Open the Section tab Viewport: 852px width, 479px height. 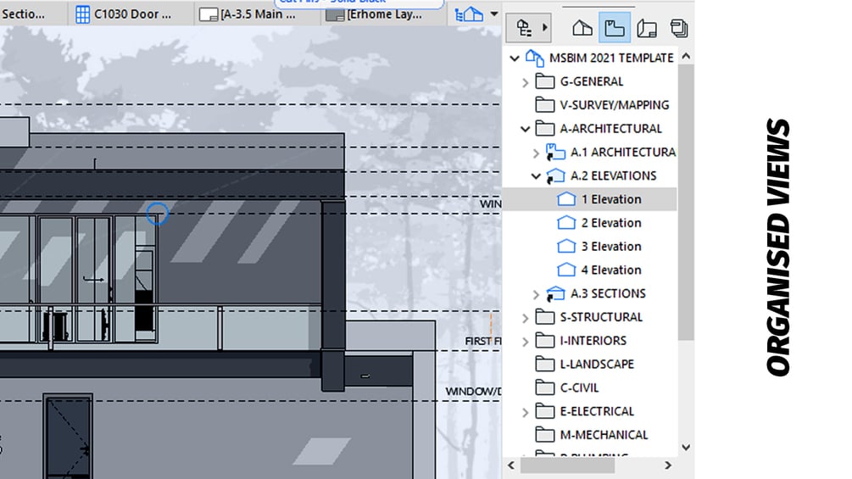(x=25, y=14)
